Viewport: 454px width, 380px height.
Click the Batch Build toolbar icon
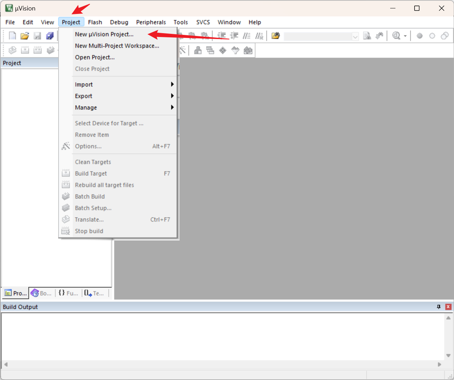point(51,50)
